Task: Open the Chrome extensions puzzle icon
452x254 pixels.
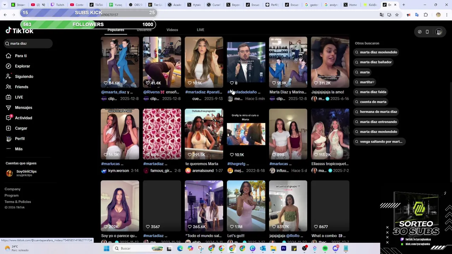Action: coord(426,15)
